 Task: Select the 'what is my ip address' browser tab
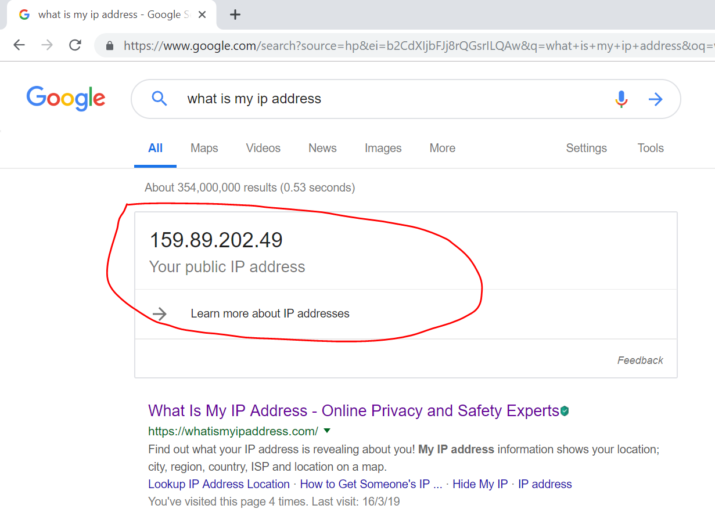(x=112, y=15)
